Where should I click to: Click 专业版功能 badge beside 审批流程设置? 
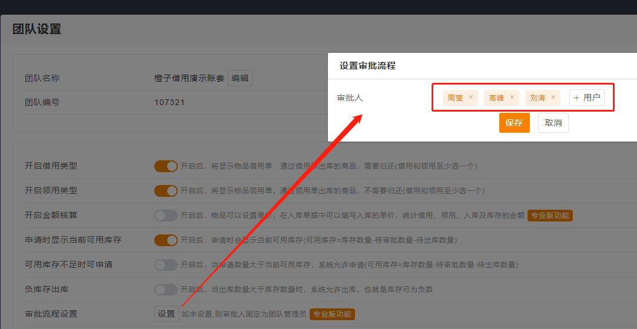coord(332,314)
